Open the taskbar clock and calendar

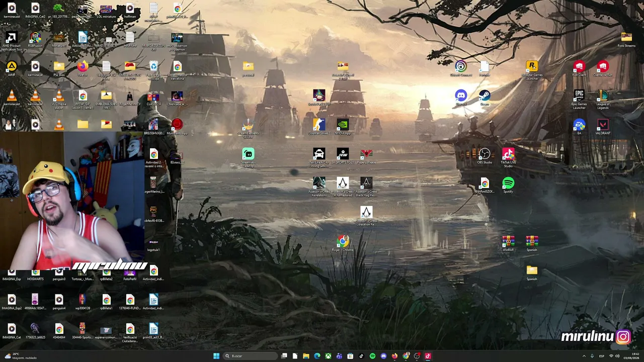(631, 356)
